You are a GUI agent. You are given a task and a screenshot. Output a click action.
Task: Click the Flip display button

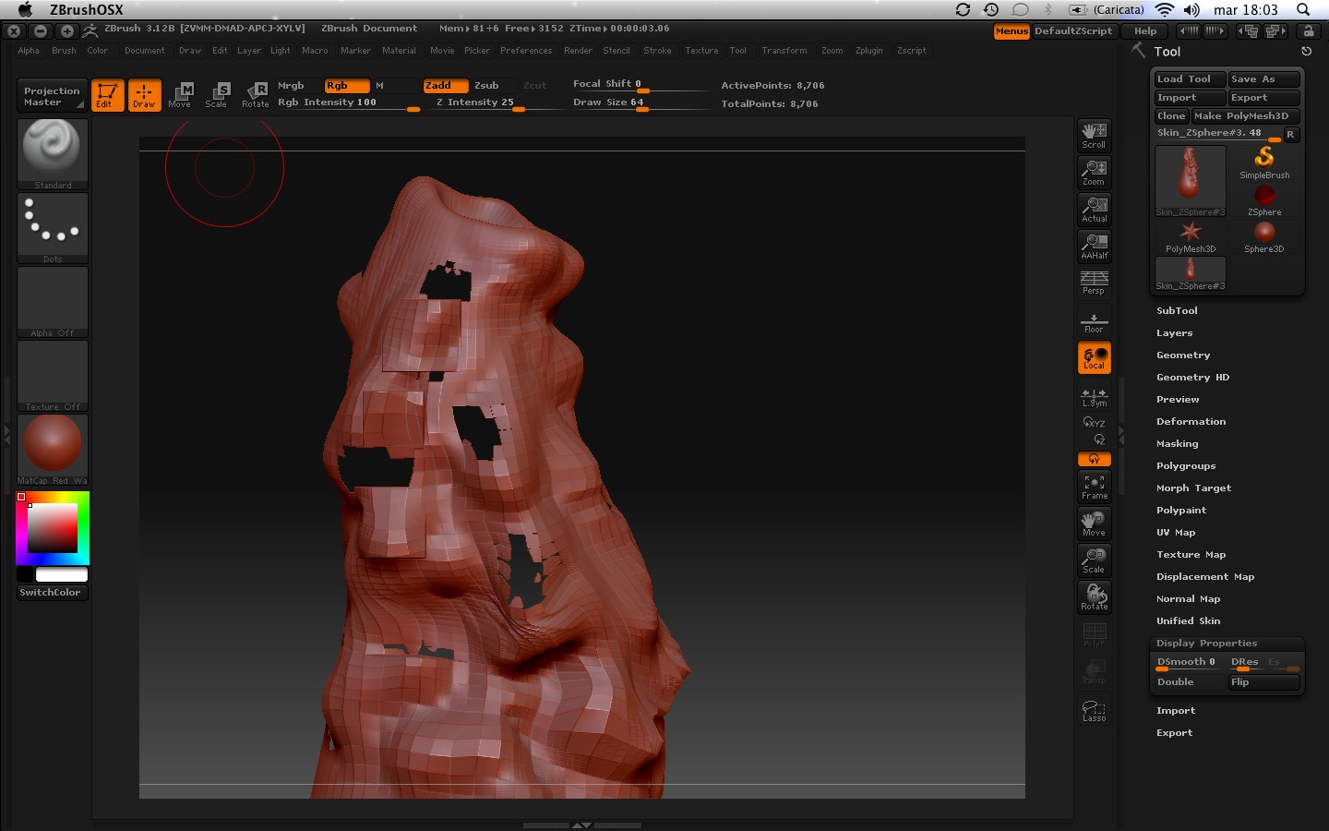coord(1263,682)
